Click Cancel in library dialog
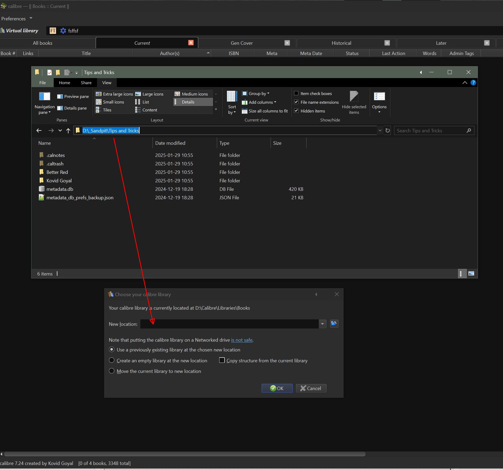Viewport: 503px width, 470px height. (311, 388)
